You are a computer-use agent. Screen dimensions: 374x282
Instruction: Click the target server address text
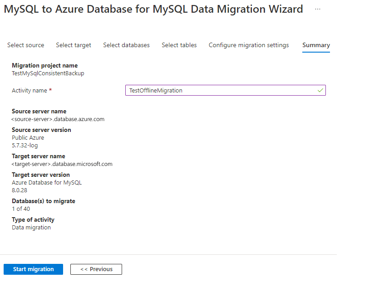click(x=62, y=164)
